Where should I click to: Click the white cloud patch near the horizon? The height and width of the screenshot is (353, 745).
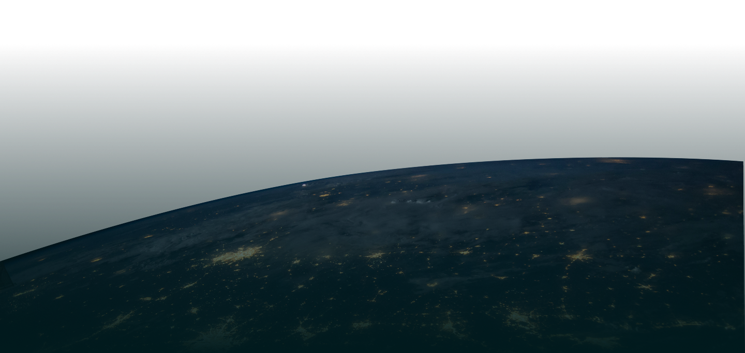[409, 201]
